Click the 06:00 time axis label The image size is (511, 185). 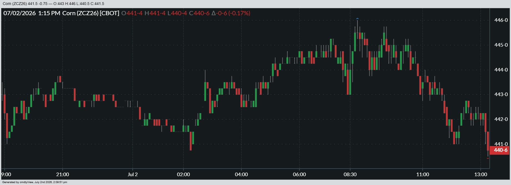pyautogui.click(x=300, y=175)
